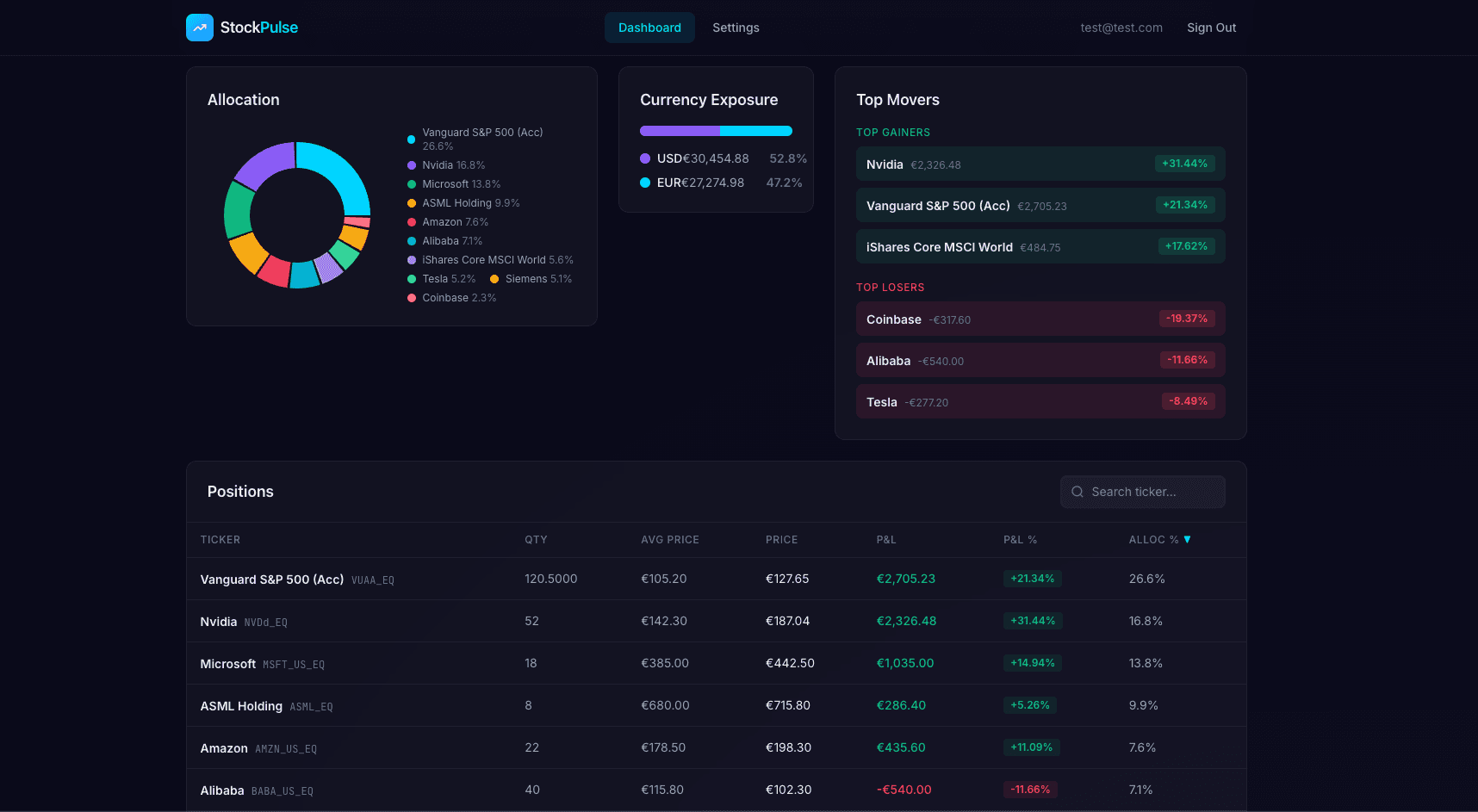Open the Settings tab

point(736,28)
